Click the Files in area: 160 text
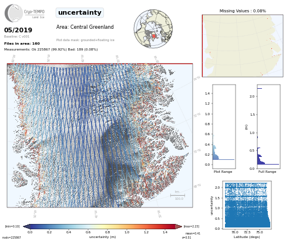This screenshot has width=289, height=241. coord(22,43)
